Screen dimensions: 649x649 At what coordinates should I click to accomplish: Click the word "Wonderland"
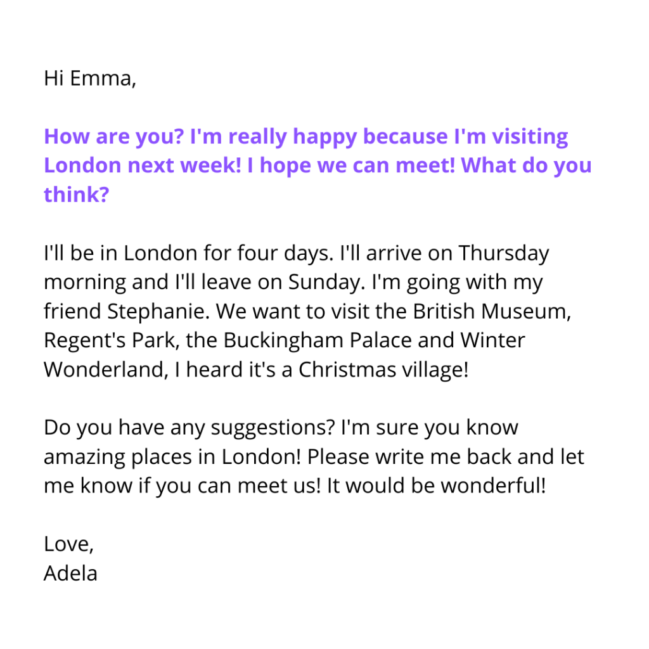tap(101, 370)
